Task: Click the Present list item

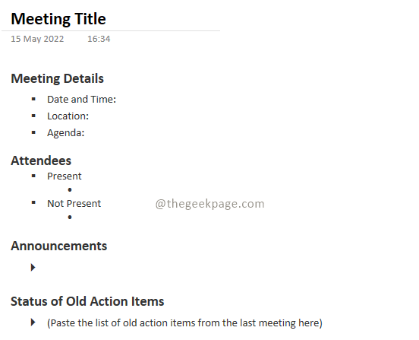Action: point(64,176)
